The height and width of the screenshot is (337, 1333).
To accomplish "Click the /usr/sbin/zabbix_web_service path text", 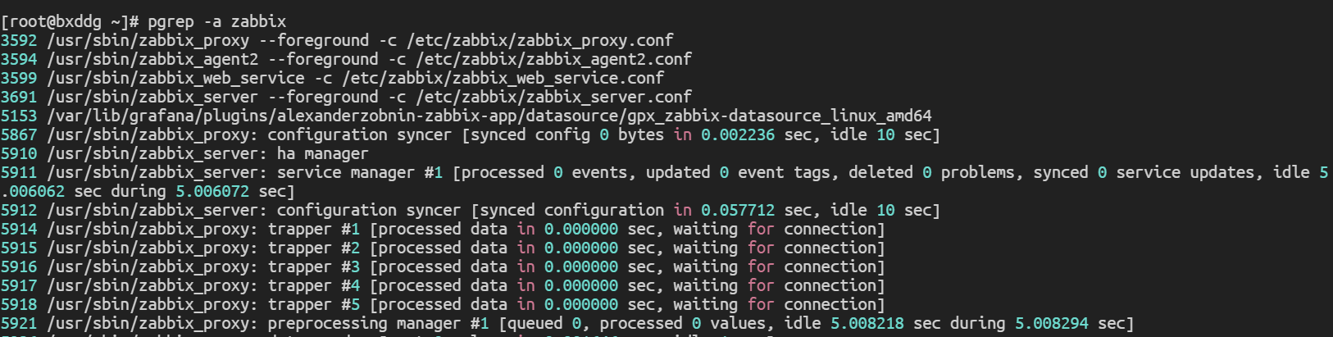I will point(175,78).
